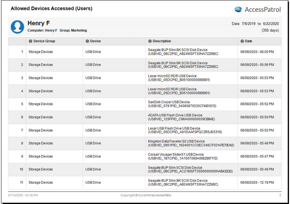Click the Seagate BUP Slim SCSI row 10 description
This screenshot has height=204, width=290.
click(x=190, y=169)
